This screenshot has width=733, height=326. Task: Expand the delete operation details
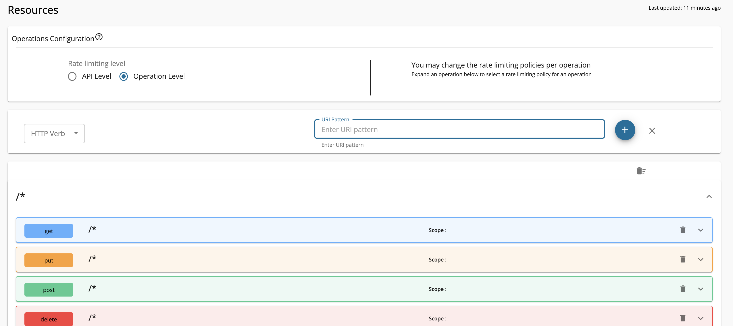point(701,318)
